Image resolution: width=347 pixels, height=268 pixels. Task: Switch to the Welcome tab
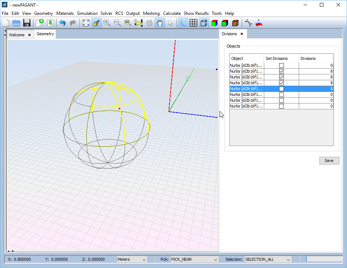[17, 35]
